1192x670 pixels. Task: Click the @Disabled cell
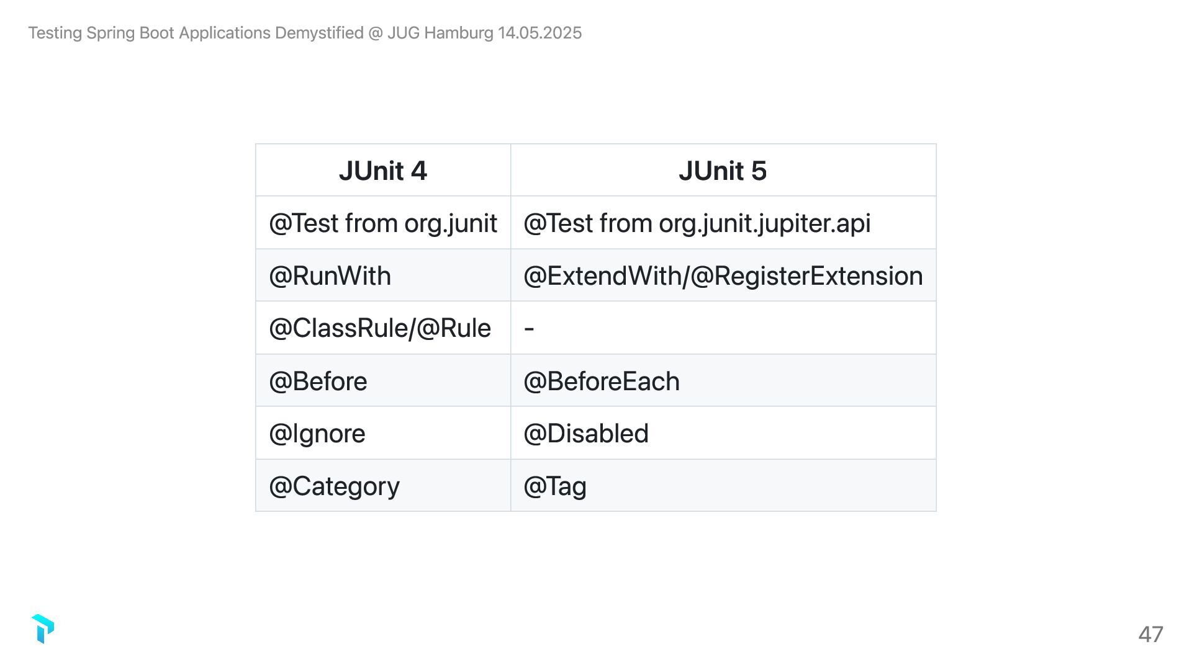[x=585, y=434]
